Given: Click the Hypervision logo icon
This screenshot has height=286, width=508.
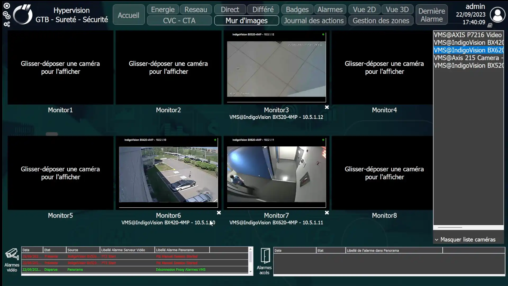Looking at the screenshot, I should [x=23, y=15].
